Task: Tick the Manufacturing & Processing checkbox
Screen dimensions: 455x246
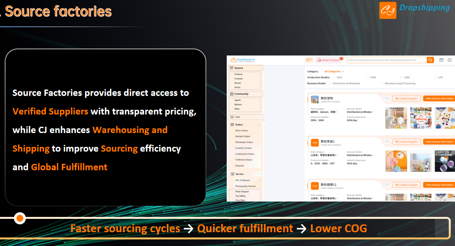Action: point(382,83)
